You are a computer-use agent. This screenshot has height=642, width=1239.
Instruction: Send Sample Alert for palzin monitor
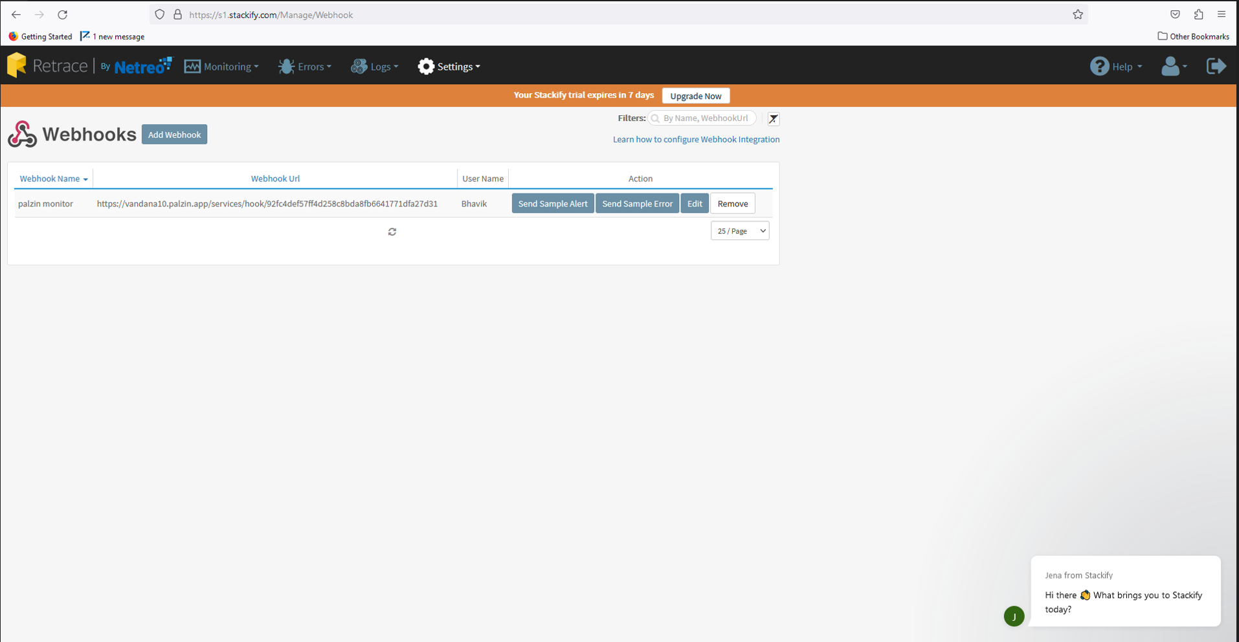pyautogui.click(x=553, y=203)
